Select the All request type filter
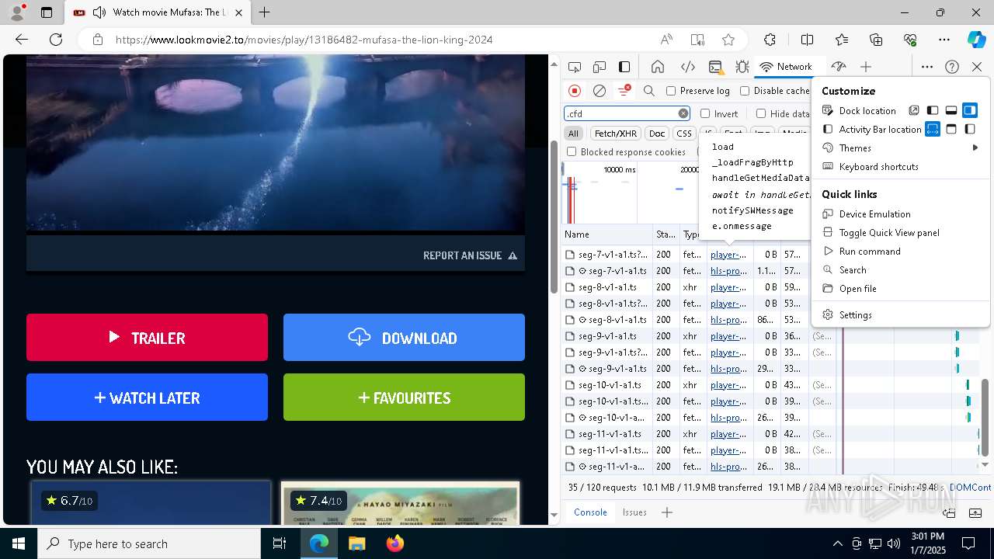This screenshot has height=559, width=994. [573, 134]
